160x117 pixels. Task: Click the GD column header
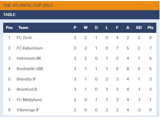139,28
